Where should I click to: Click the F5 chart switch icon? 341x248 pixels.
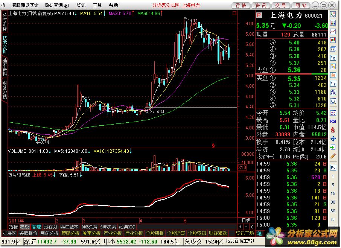coord(333,167)
